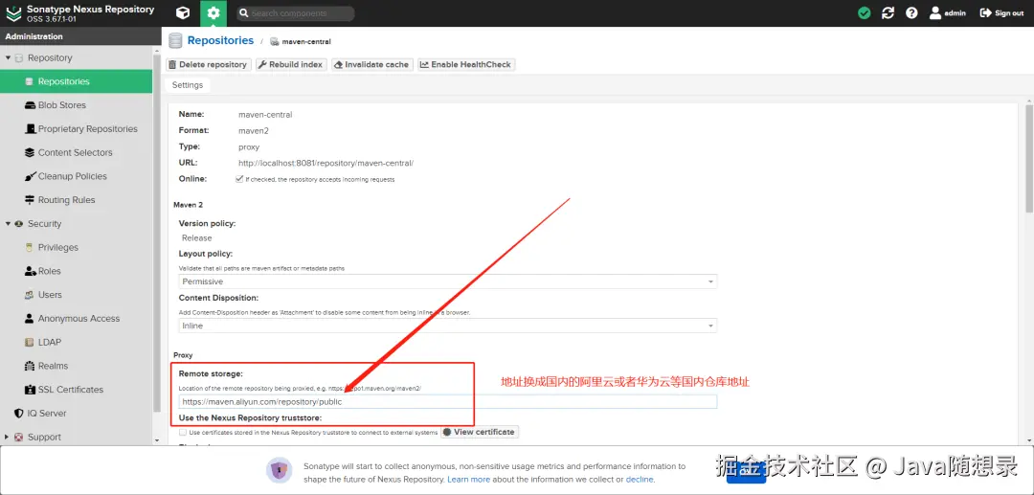Click the repository URL text
This screenshot has width=1034, height=495.
pyautogui.click(x=326, y=163)
